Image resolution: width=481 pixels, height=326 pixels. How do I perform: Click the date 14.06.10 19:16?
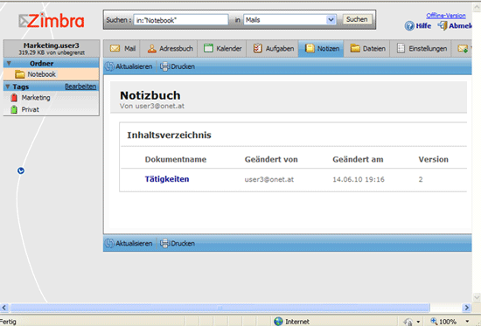359,179
